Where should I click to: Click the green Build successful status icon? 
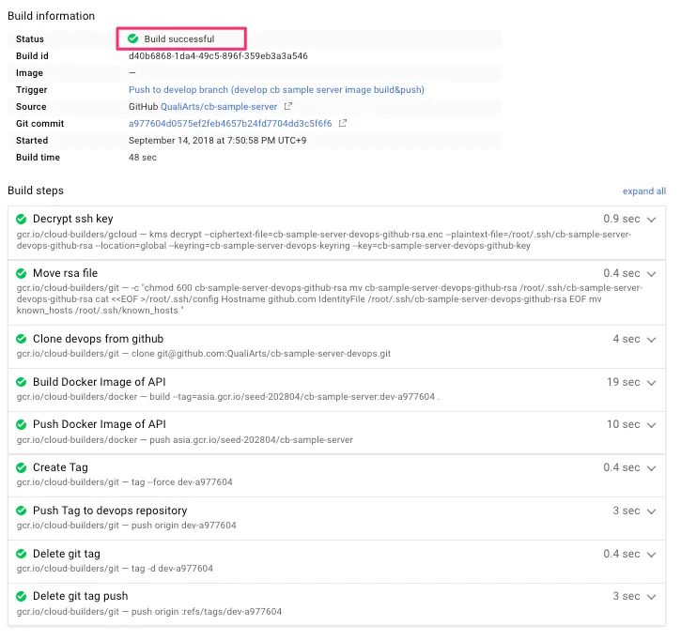click(133, 38)
